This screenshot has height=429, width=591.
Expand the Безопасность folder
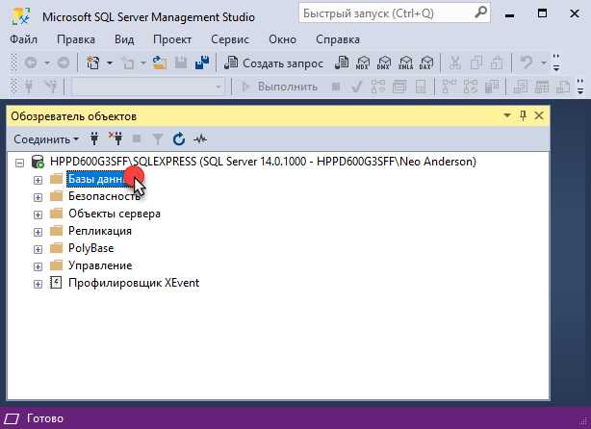coord(38,197)
